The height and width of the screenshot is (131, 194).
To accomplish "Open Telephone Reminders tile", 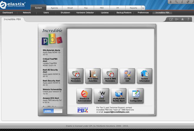I will tap(76, 76).
